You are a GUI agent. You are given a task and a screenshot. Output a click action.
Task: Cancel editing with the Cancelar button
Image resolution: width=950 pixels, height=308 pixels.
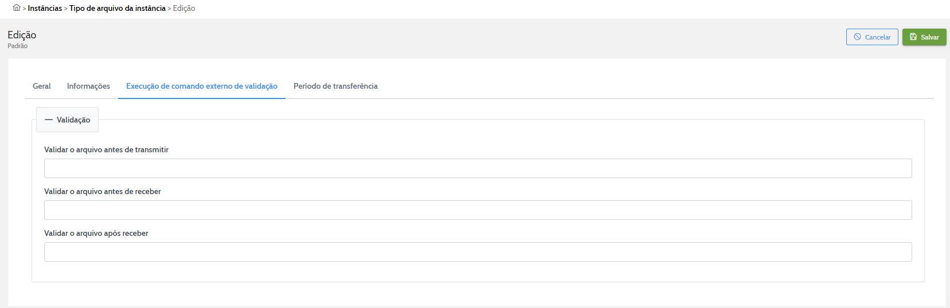pyautogui.click(x=872, y=37)
